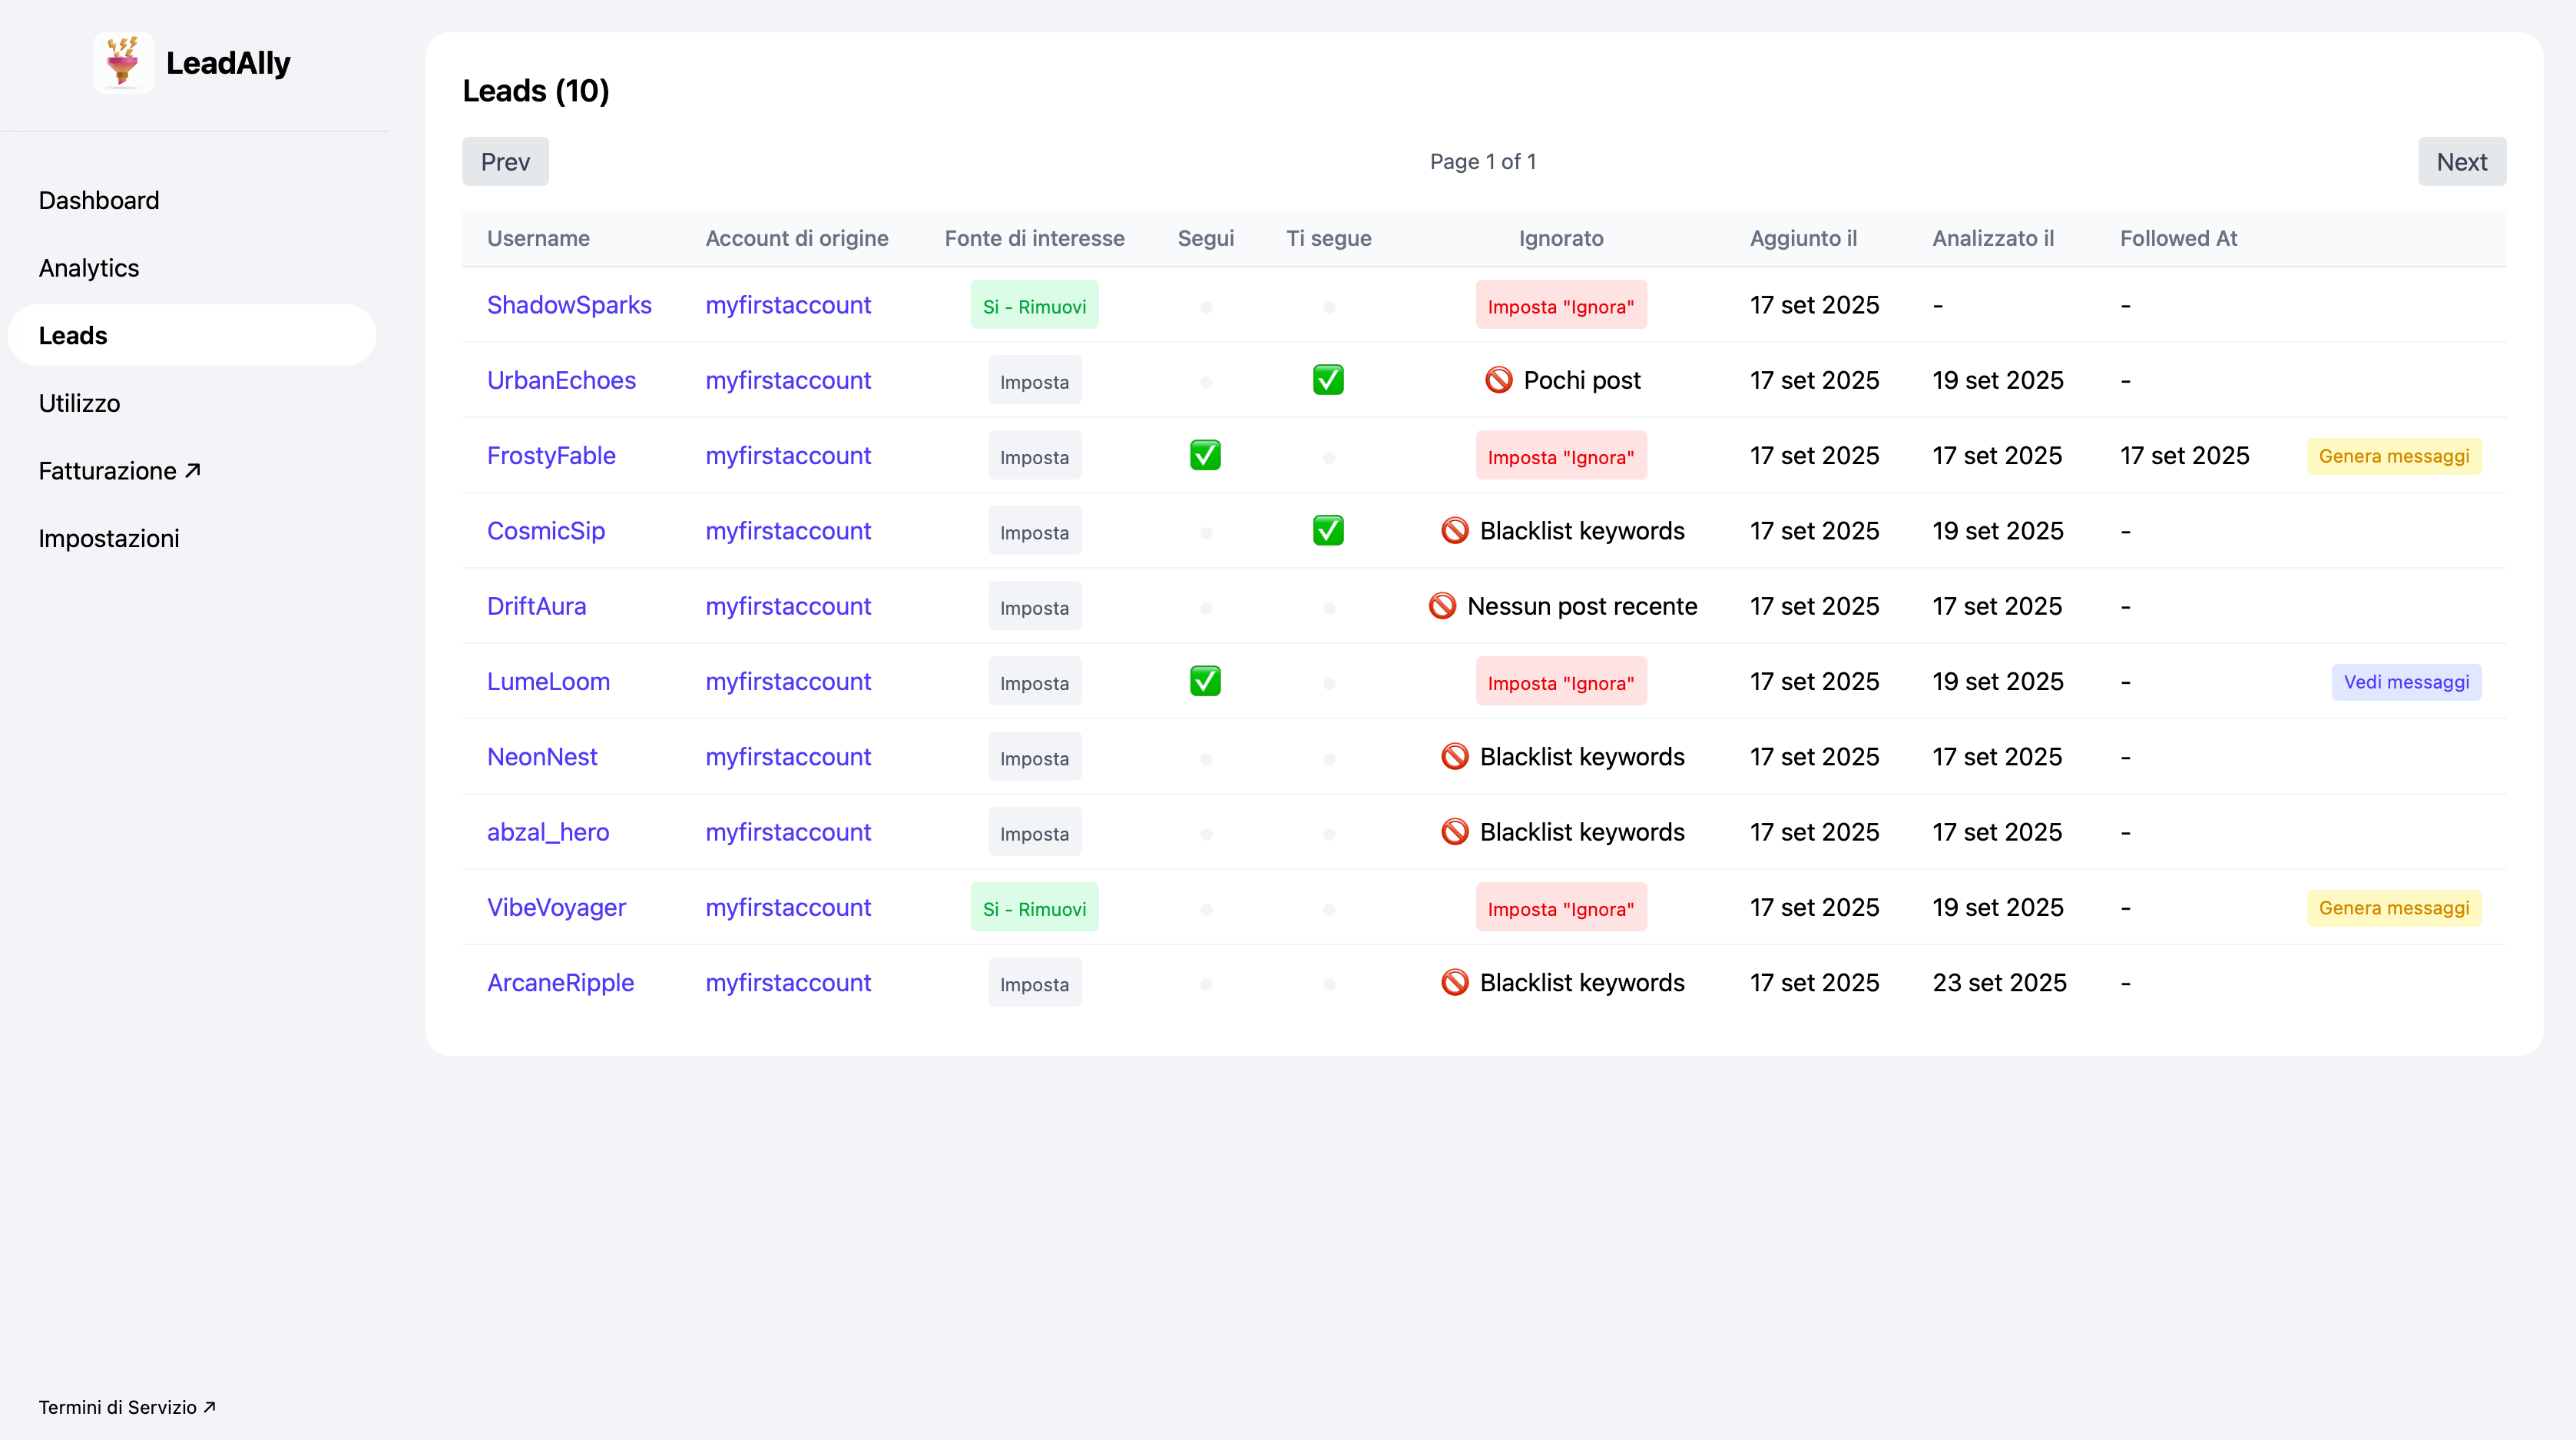
Task: Open the Fonte di interesse selector for DriftAura
Action: (1034, 606)
